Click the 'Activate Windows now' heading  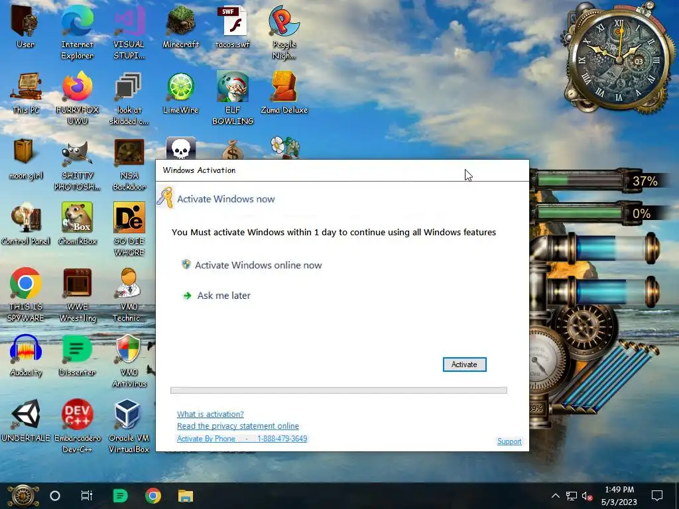[x=225, y=199]
